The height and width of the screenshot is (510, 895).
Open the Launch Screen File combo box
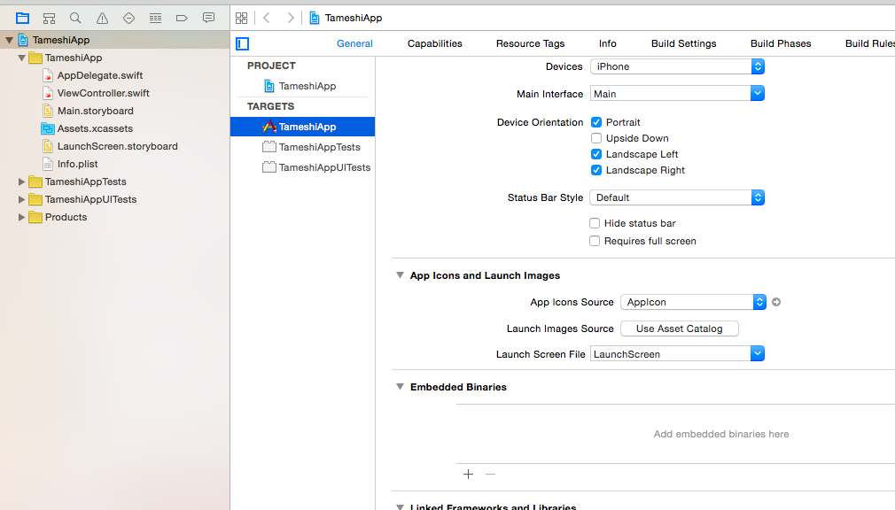(x=677, y=353)
